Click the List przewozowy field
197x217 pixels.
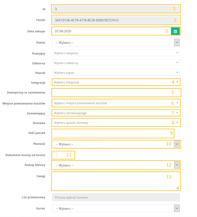coord(116,197)
